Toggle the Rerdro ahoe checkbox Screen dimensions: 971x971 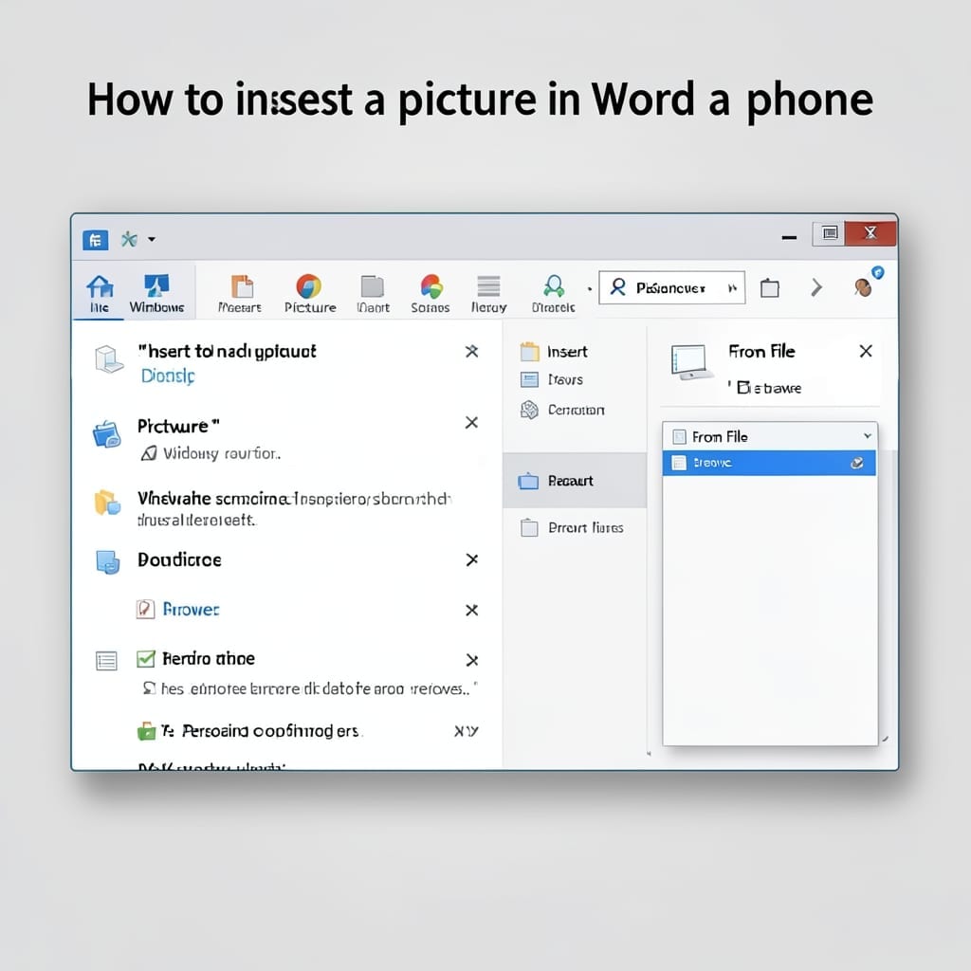[145, 659]
